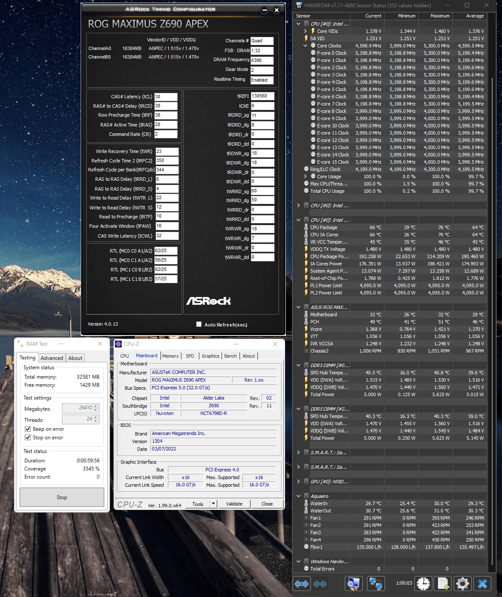Reset the HWiNFO clock timer icon

[x=423, y=583]
